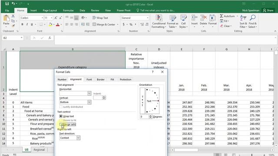The image size is (278, 156).
Task: Select the Regional sheet tab
Action: click(39, 149)
